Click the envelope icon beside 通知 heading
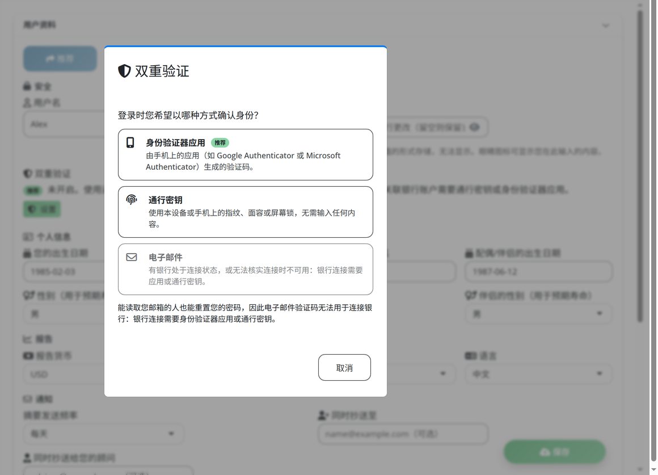The height and width of the screenshot is (475, 658). click(28, 399)
